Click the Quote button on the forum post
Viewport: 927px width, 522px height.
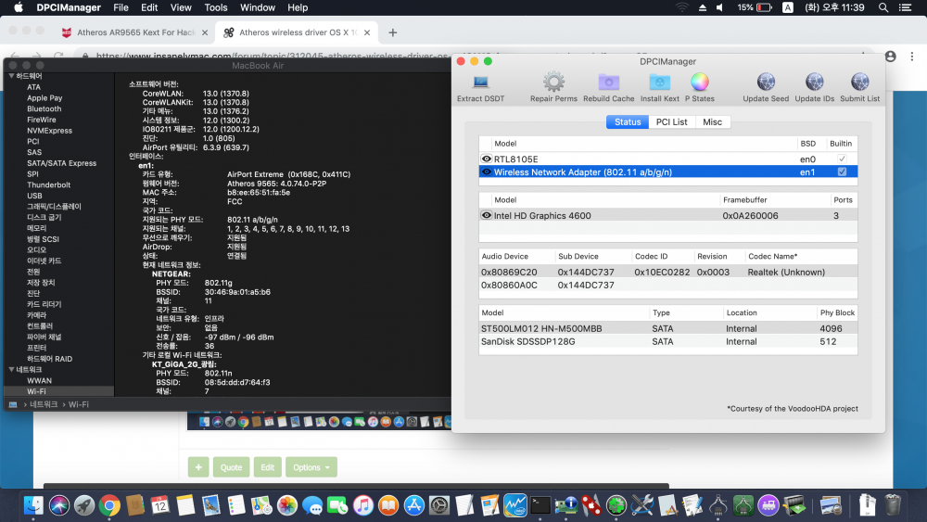[x=231, y=467]
